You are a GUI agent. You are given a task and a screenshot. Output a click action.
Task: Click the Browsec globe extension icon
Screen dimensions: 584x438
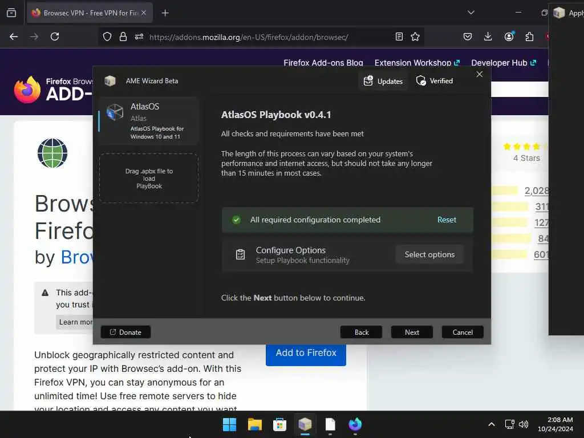coord(52,153)
